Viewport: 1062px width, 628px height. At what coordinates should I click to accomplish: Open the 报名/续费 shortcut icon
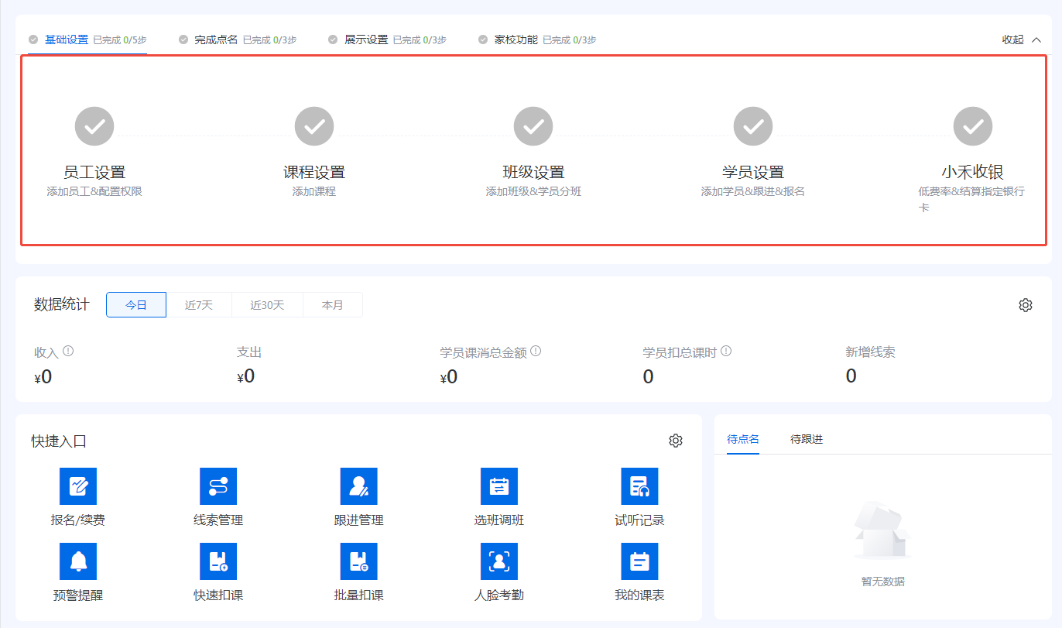[x=78, y=486]
